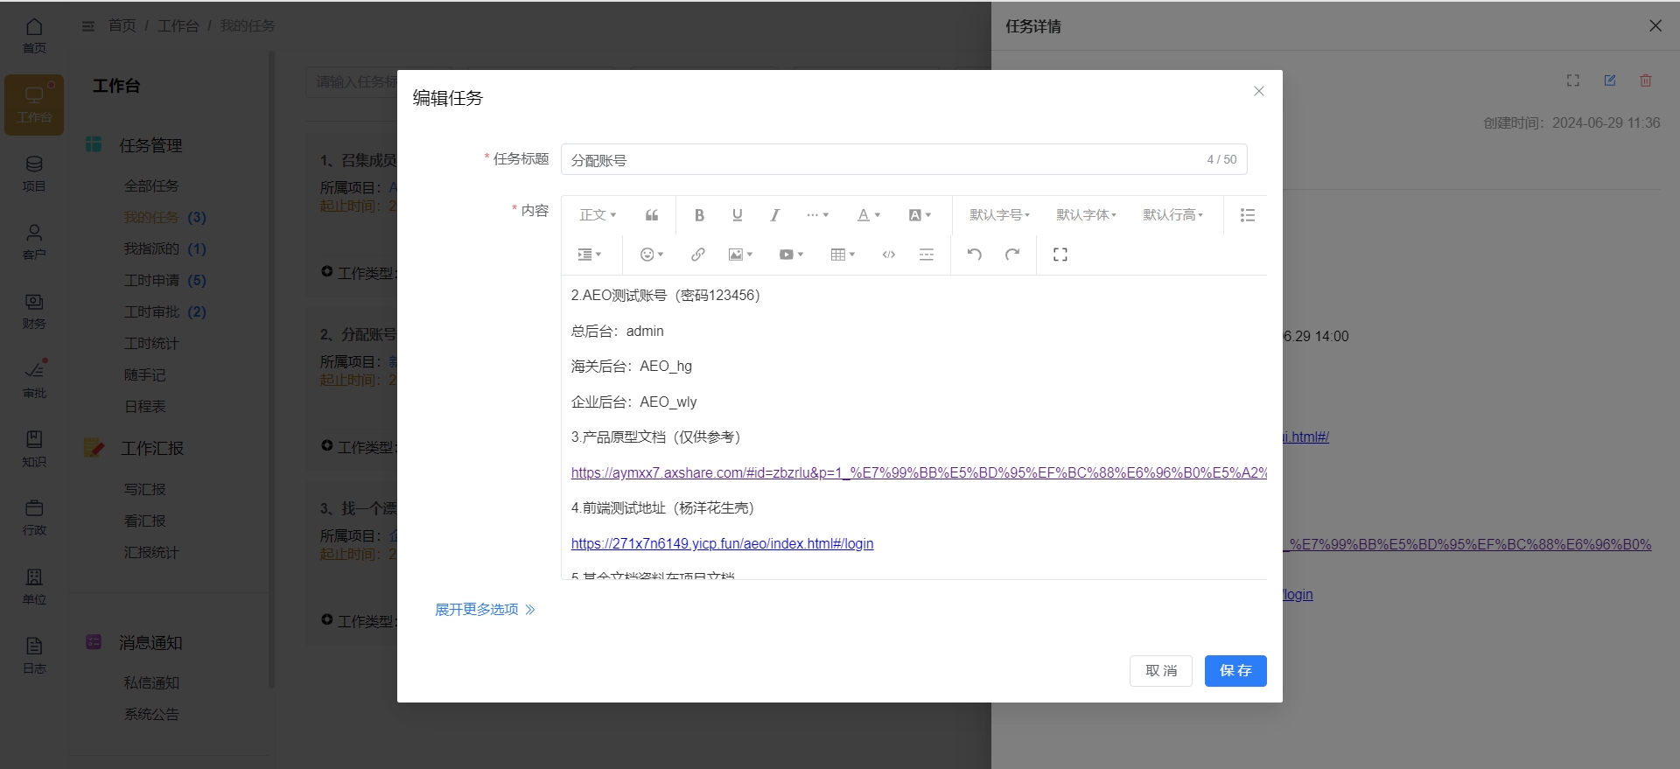This screenshot has height=769, width=1680.
Task: Open the emoji picker
Action: [x=651, y=255]
